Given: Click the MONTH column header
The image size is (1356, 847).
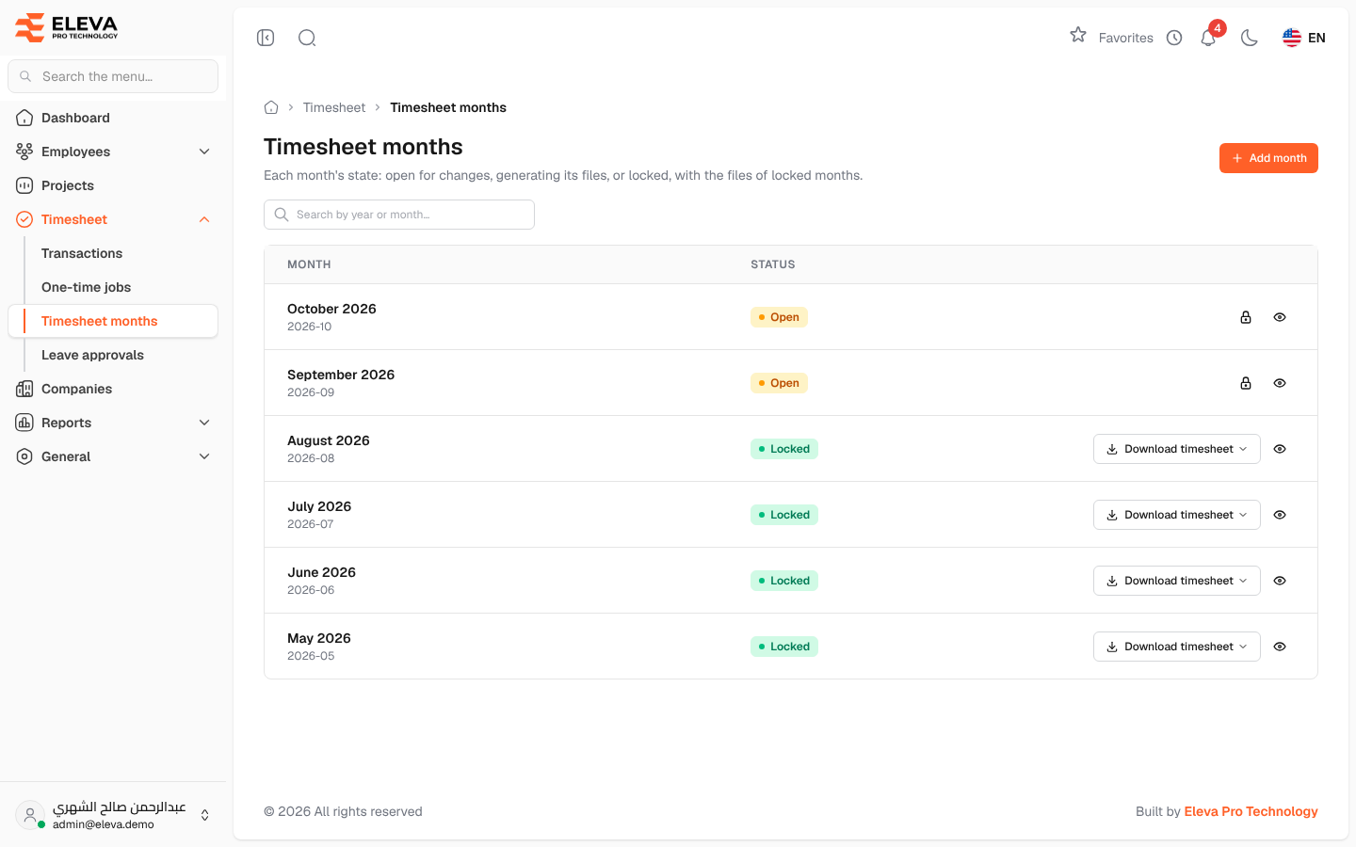Looking at the screenshot, I should (x=309, y=264).
